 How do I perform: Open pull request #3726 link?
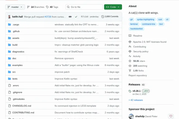[48, 17]
